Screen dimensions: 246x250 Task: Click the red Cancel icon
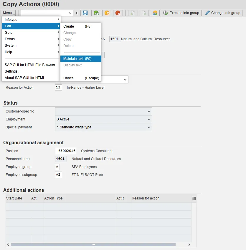118,13
